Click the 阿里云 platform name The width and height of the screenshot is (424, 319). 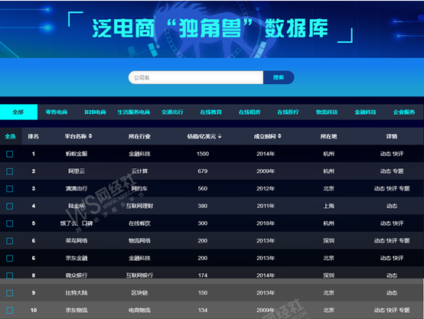click(77, 171)
